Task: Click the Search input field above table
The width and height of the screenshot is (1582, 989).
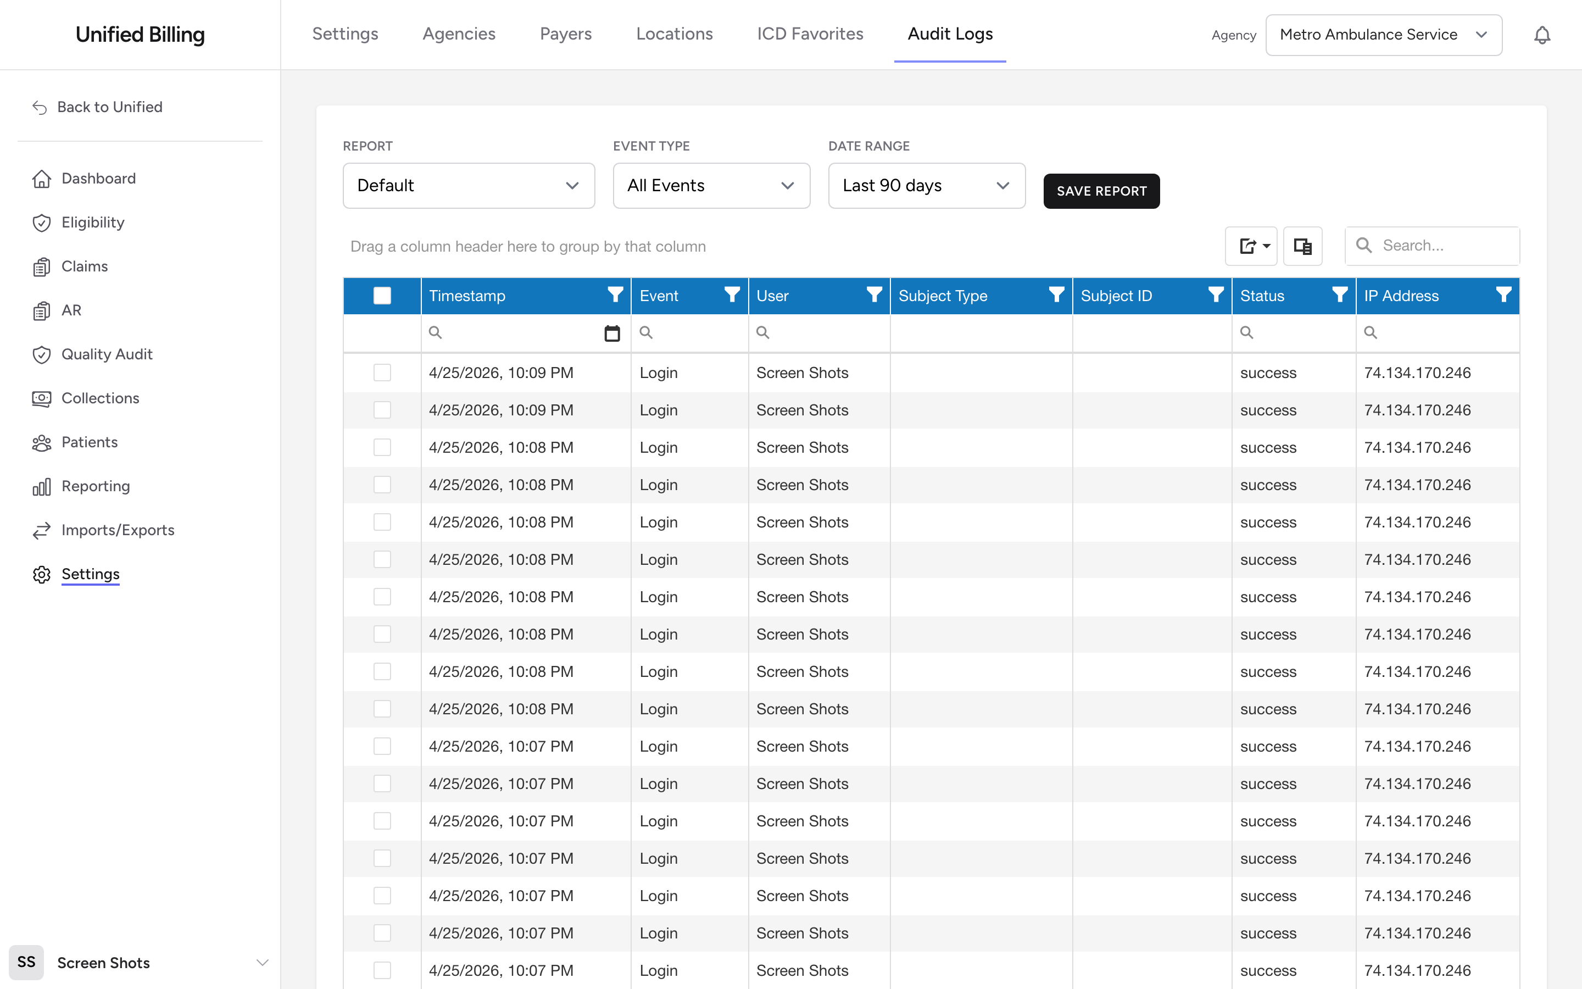Action: pos(1432,246)
